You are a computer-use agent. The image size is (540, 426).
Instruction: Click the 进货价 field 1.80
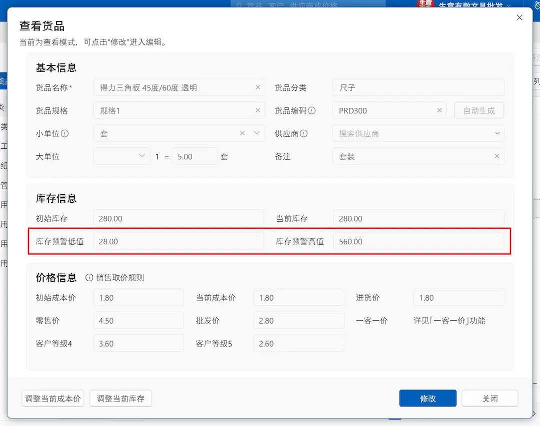[x=458, y=298]
